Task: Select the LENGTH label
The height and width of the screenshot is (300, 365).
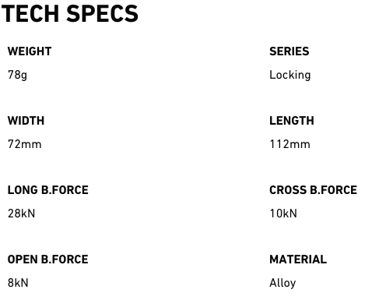Action: [x=292, y=121]
